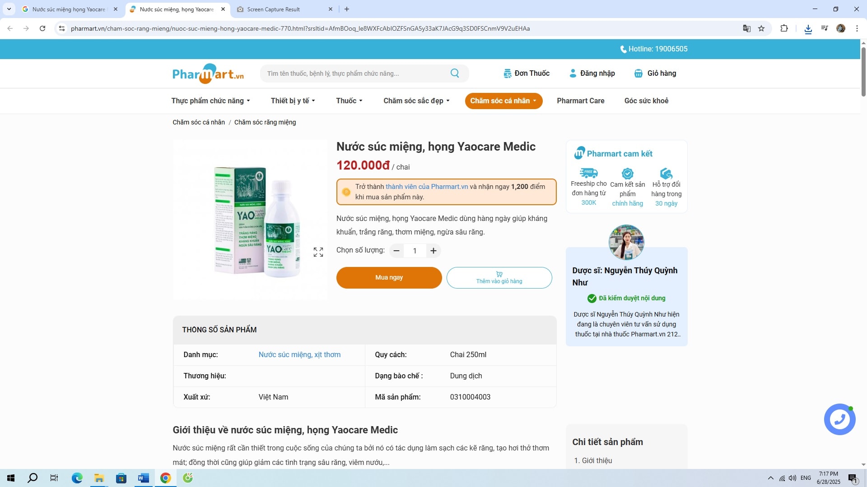
Task: Open the media control icon in Chrome toolbar
Action: (825, 28)
